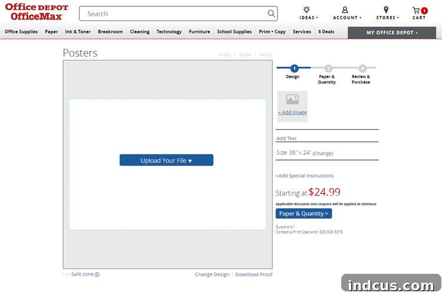Open the Ink & Toner menu
This screenshot has width=442, height=295.
point(78,32)
